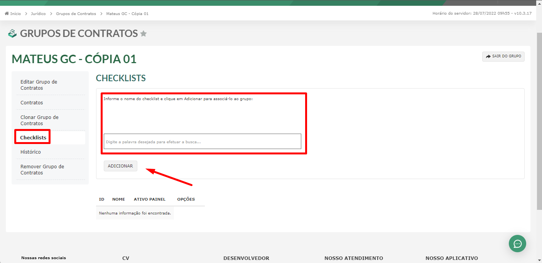Click the Adicionar button
542x263 pixels.
[120, 166]
